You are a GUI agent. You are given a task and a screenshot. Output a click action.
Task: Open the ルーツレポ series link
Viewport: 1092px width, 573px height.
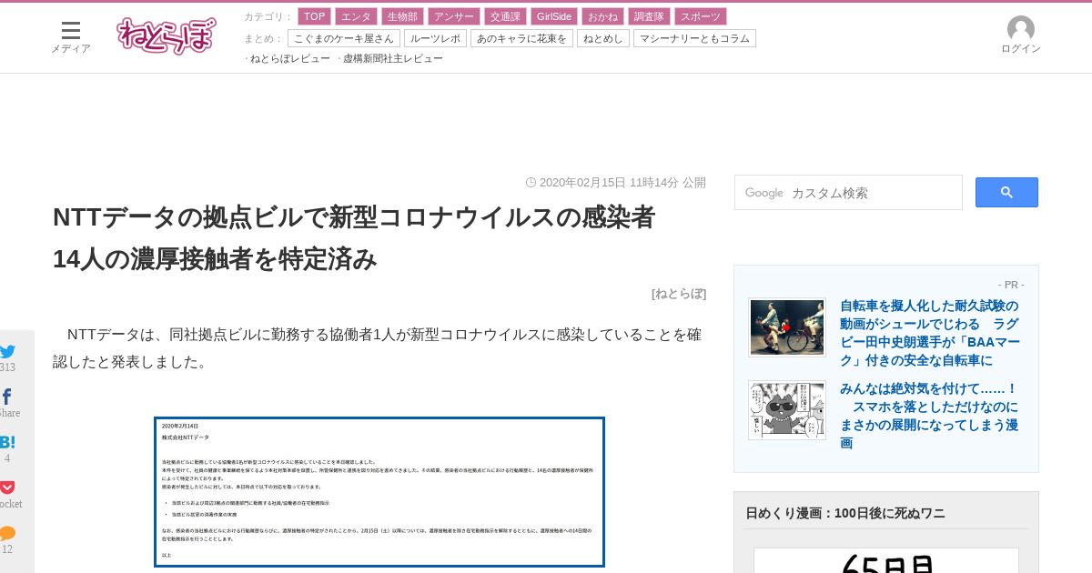(x=435, y=38)
